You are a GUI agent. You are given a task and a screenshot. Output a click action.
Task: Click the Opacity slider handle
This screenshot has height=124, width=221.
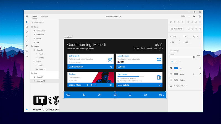click(x=194, y=57)
